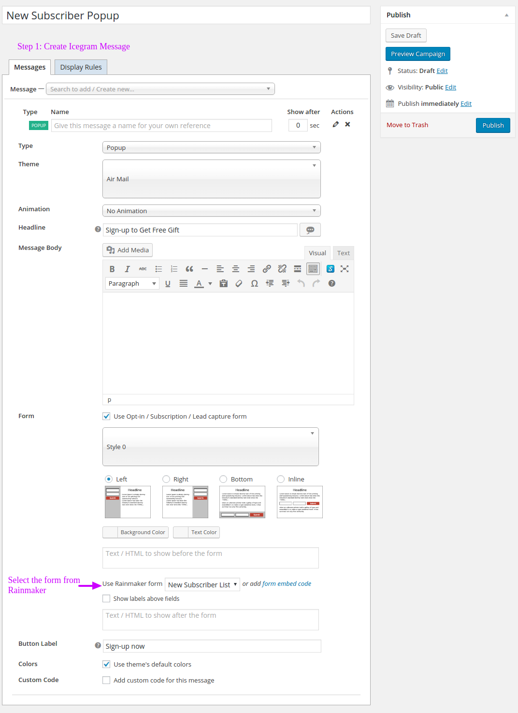This screenshot has width=518, height=713.
Task: Pick form Background Color swatch
Action: [110, 532]
